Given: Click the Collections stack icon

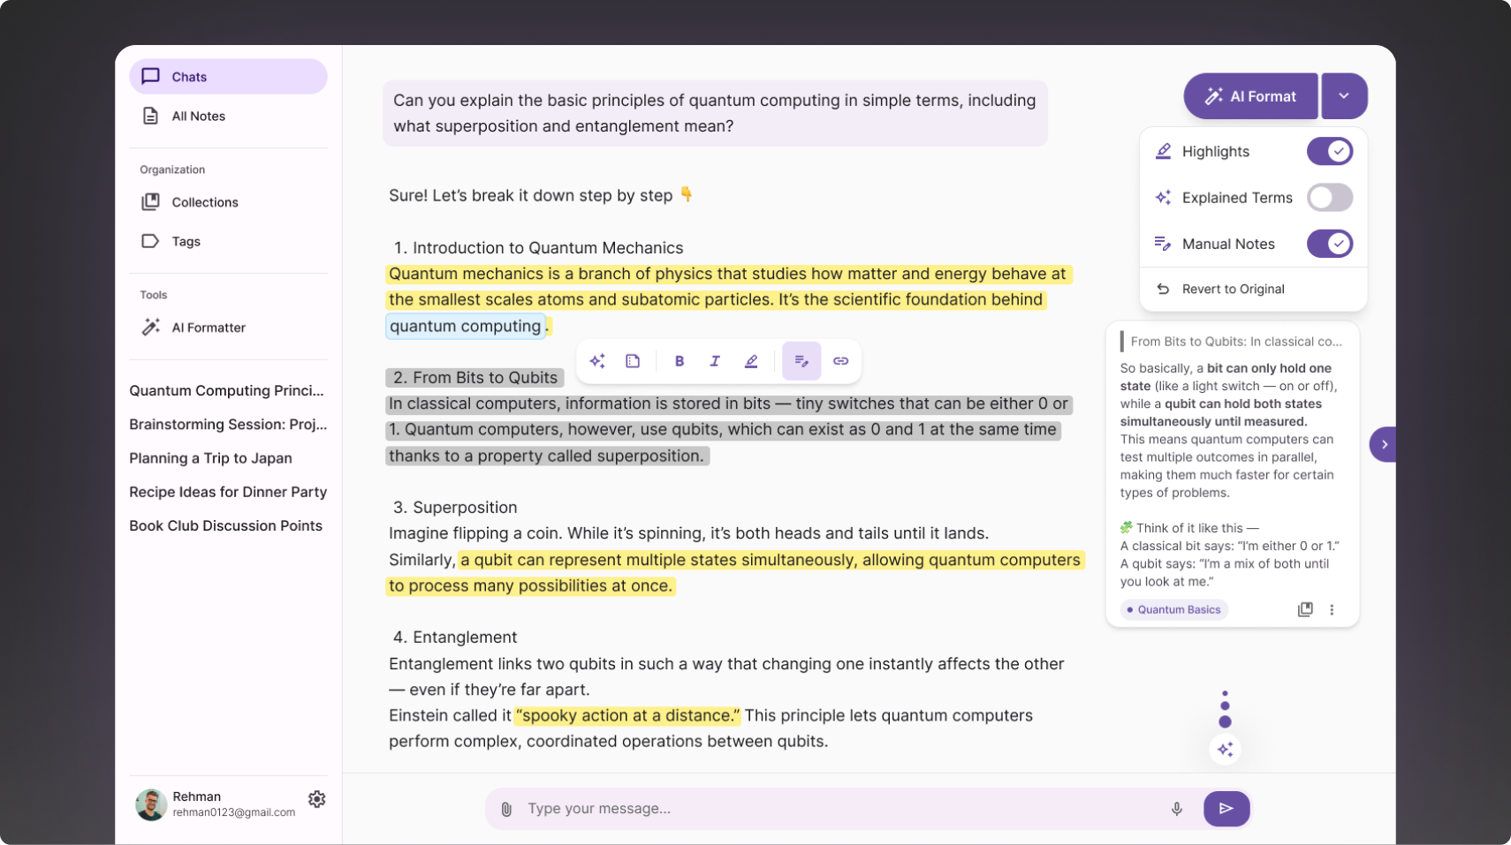Looking at the screenshot, I should click(x=151, y=202).
